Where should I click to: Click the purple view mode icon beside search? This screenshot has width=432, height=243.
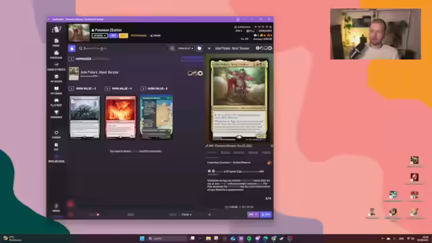coord(72,48)
